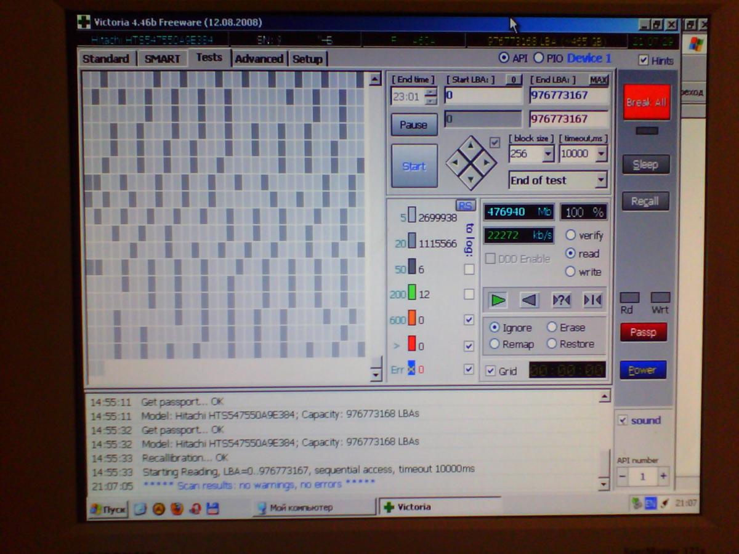Click the red slow block indicator

[x=412, y=345]
